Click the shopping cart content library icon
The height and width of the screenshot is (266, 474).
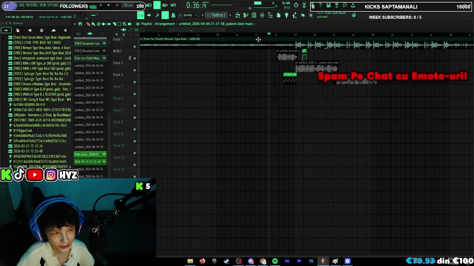point(311,15)
